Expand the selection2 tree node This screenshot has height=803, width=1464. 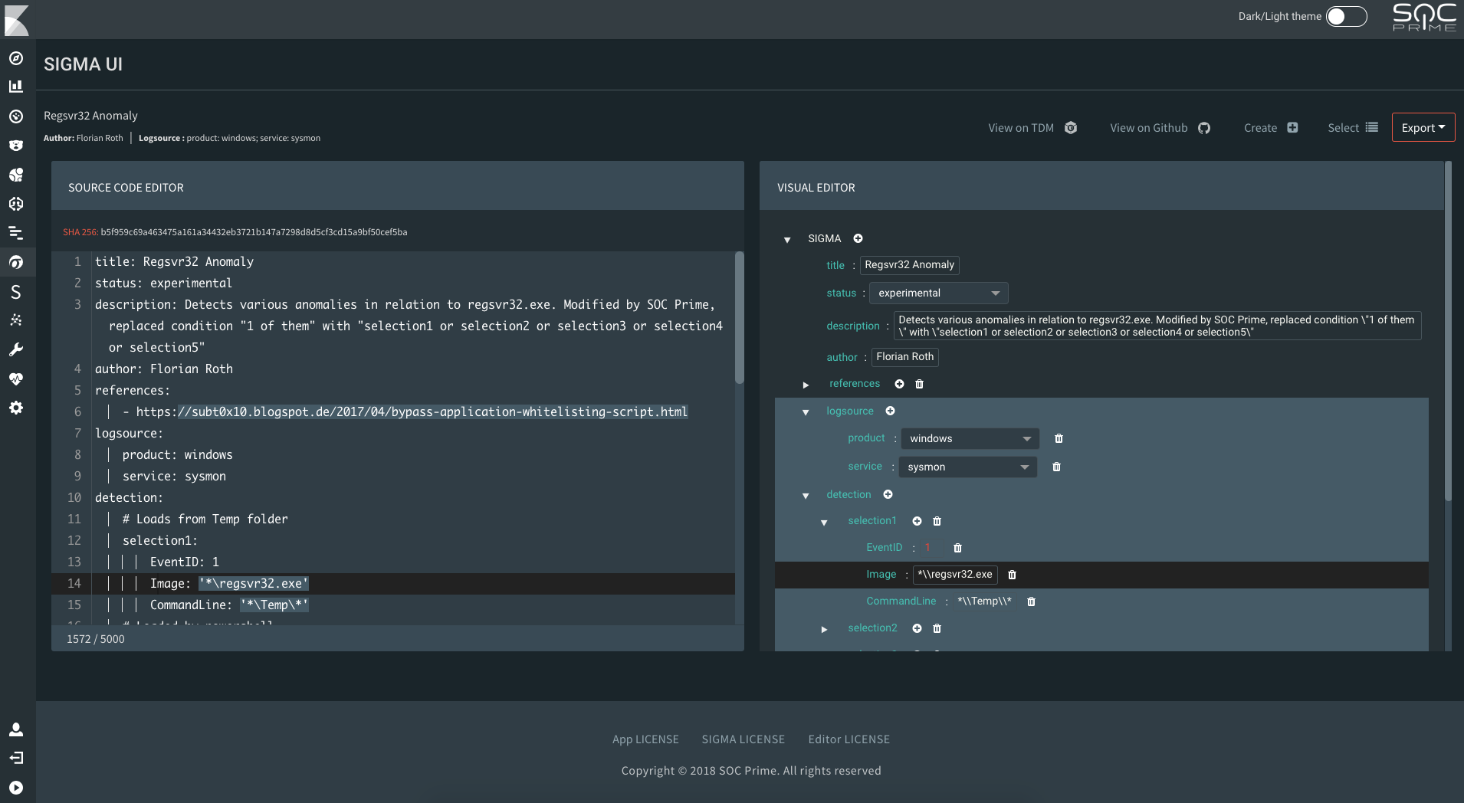(824, 629)
